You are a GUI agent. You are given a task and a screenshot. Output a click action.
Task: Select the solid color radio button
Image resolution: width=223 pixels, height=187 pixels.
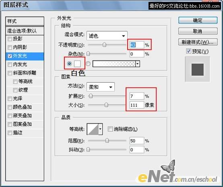point(69,63)
